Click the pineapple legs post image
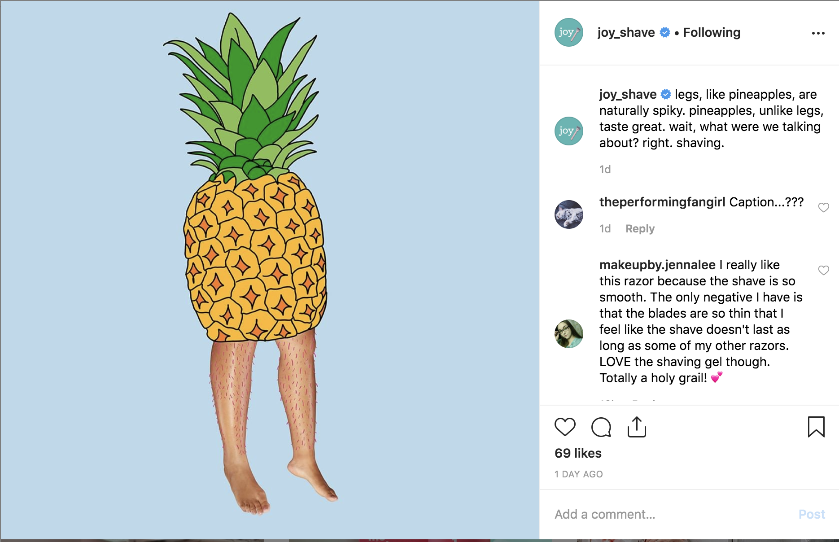 (270, 270)
